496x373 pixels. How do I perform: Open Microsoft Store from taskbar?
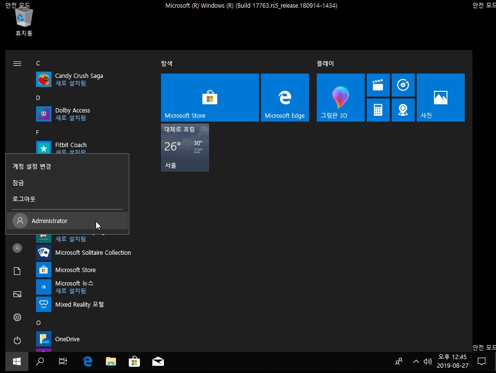134,361
